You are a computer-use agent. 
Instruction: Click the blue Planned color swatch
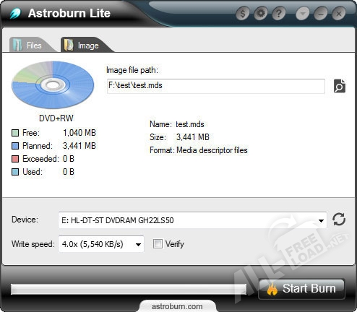click(15, 146)
